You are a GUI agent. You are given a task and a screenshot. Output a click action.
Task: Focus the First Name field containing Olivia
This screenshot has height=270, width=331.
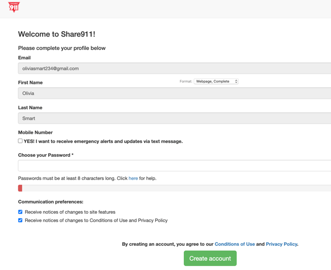173,93
